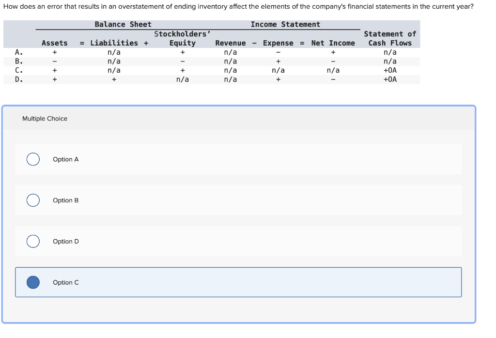Click the 'Multiple Choice' section heading
The height and width of the screenshot is (338, 496).
coord(45,119)
